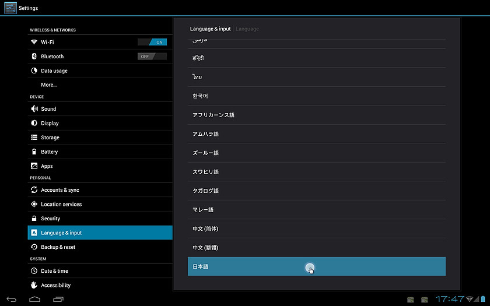Select the アムハラ語 language option
This screenshot has height=306, width=490.
[x=317, y=134]
